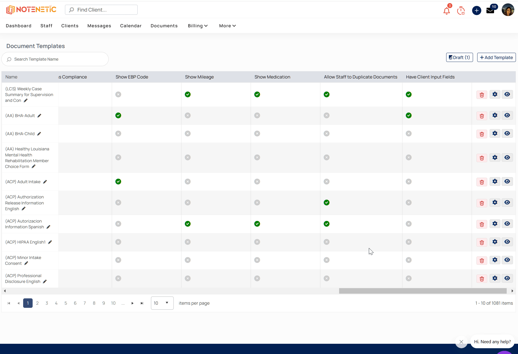Click pencil edit icon beside (AA) BHA-Child
The height and width of the screenshot is (354, 518).
click(x=39, y=134)
